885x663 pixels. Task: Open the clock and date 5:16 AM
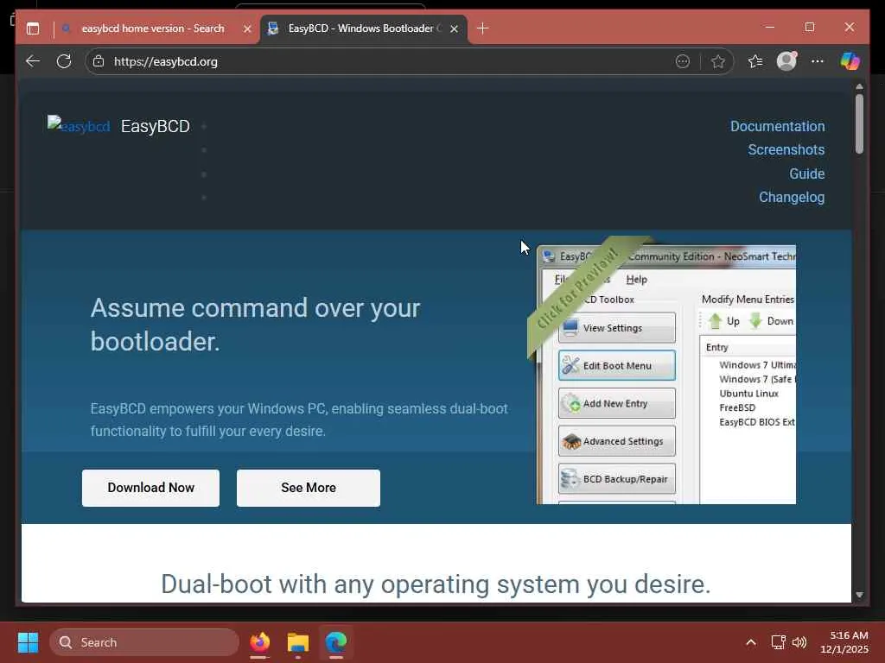(x=844, y=642)
